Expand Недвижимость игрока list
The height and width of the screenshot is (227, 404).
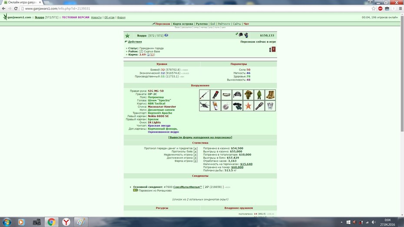pyautogui.click(x=195, y=155)
